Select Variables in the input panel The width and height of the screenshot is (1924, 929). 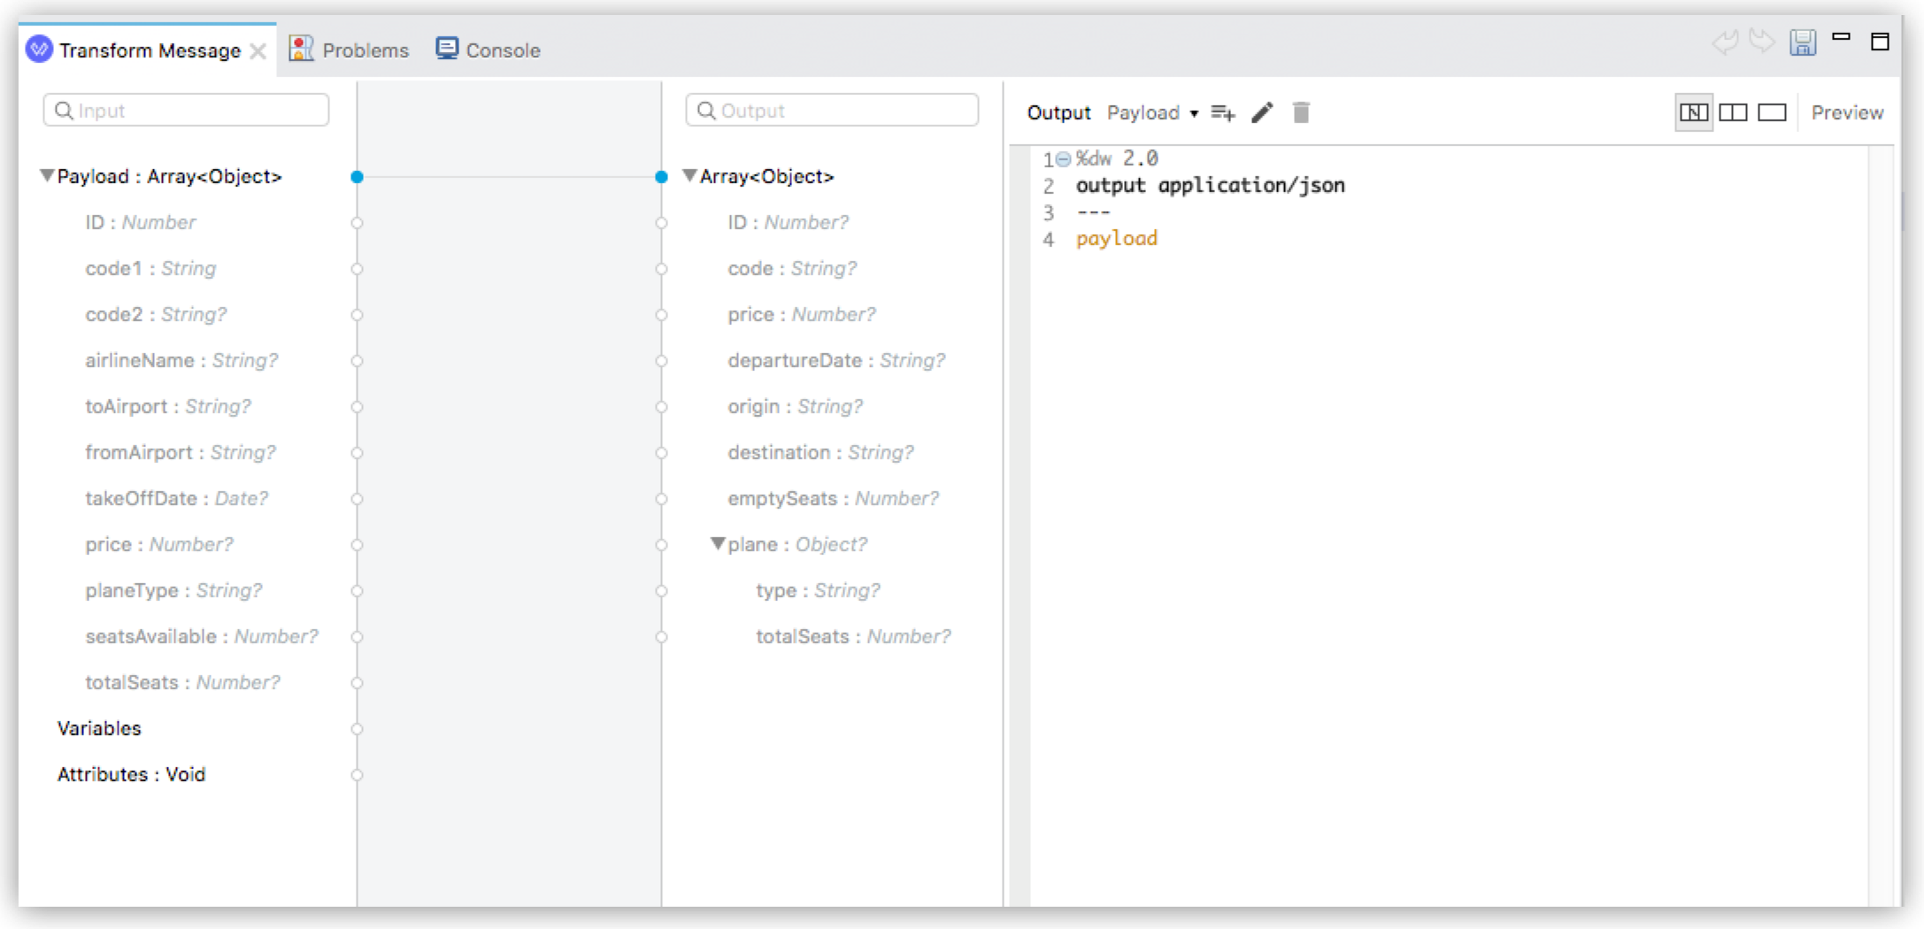(x=97, y=728)
